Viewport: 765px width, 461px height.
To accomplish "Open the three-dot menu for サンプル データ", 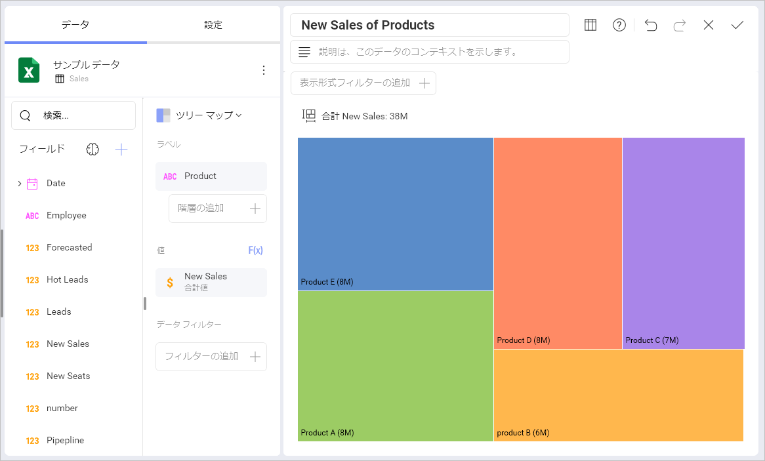I will click(x=264, y=70).
